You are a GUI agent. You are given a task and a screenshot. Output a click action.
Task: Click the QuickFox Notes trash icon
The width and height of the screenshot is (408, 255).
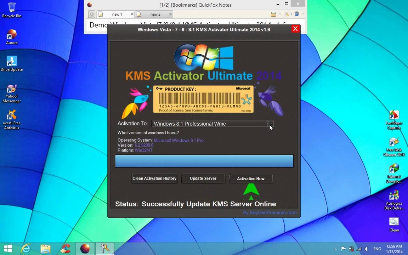click(x=297, y=14)
